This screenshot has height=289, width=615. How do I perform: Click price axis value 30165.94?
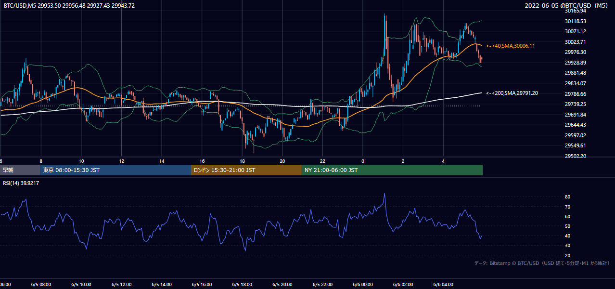pyautogui.click(x=575, y=11)
